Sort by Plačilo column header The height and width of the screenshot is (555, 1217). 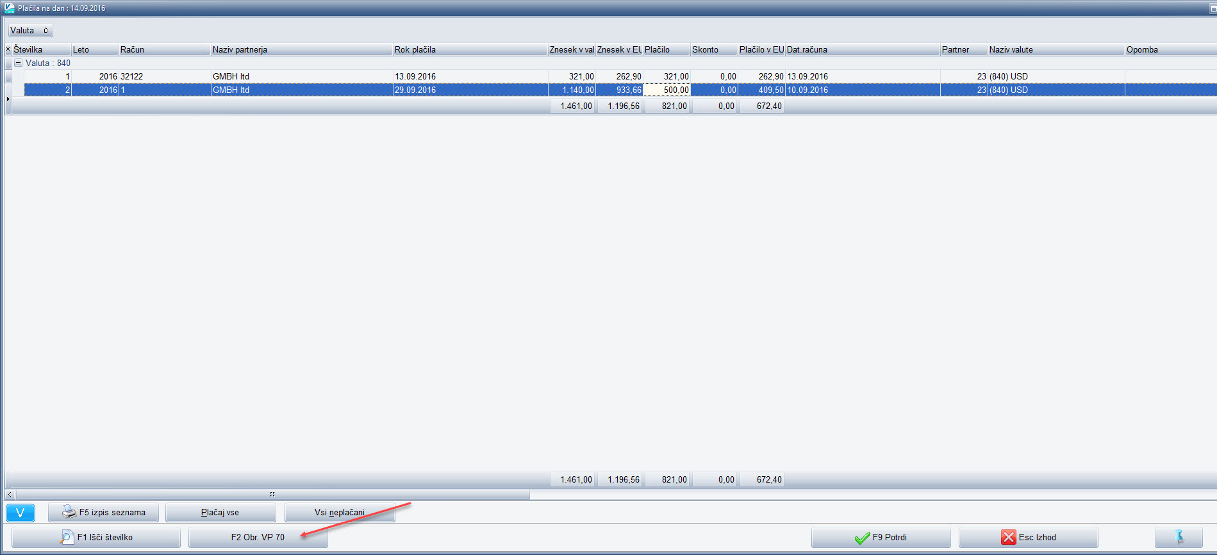coord(666,49)
